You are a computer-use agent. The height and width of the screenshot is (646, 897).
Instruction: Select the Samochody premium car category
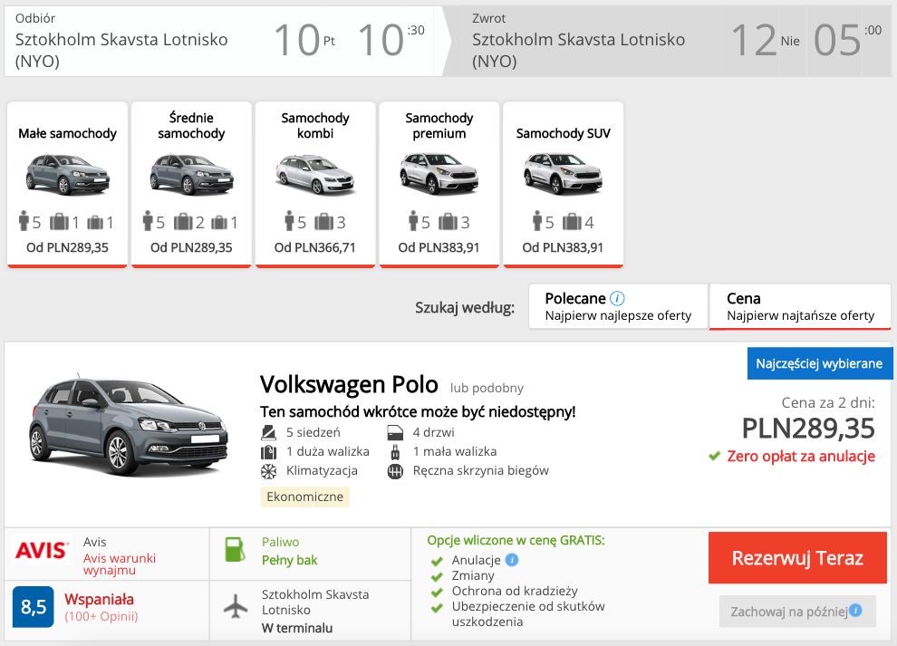(439, 184)
